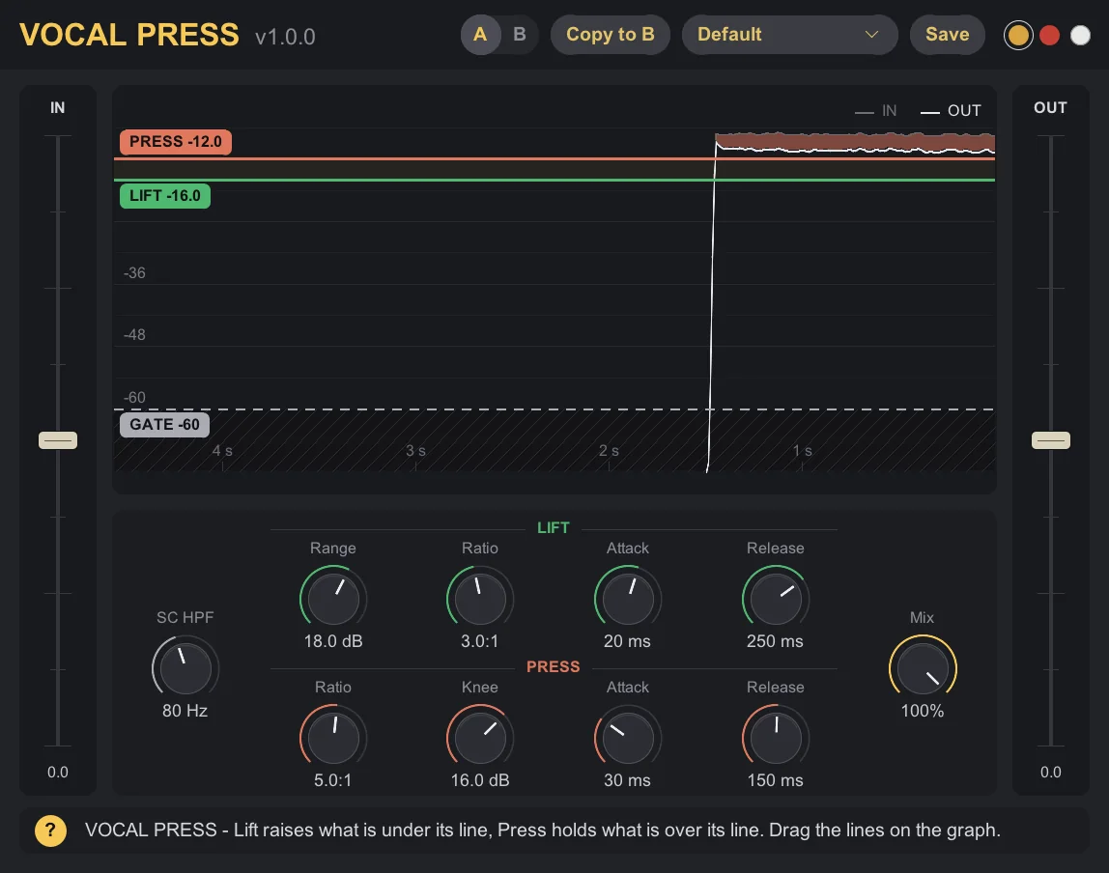Save the current preset

(x=947, y=35)
